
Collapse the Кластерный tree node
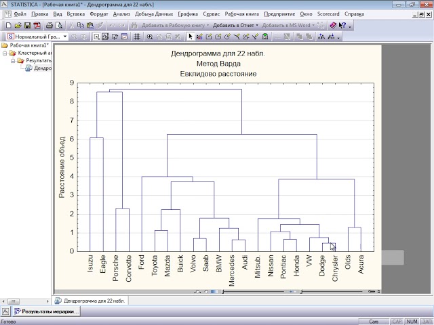pos(5,53)
